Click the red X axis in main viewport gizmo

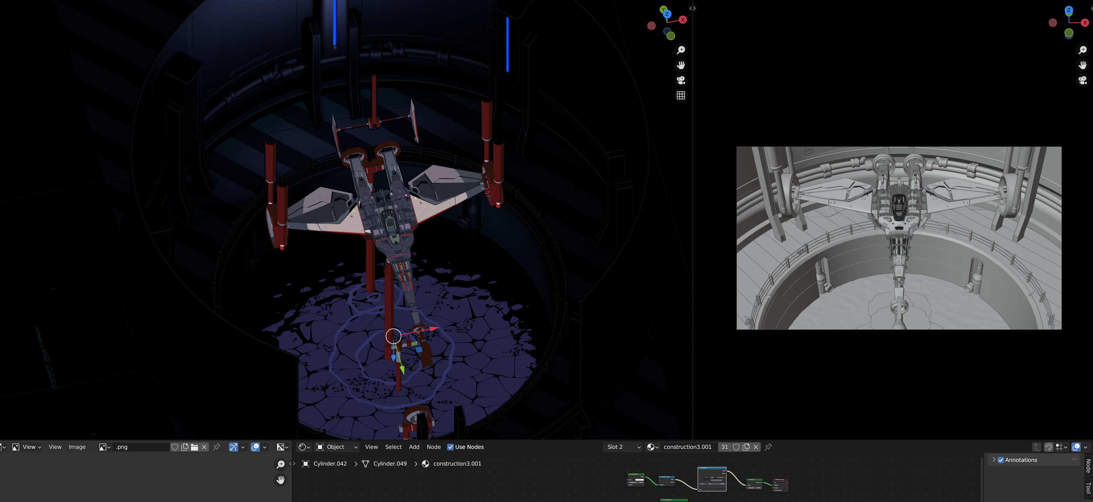click(682, 20)
